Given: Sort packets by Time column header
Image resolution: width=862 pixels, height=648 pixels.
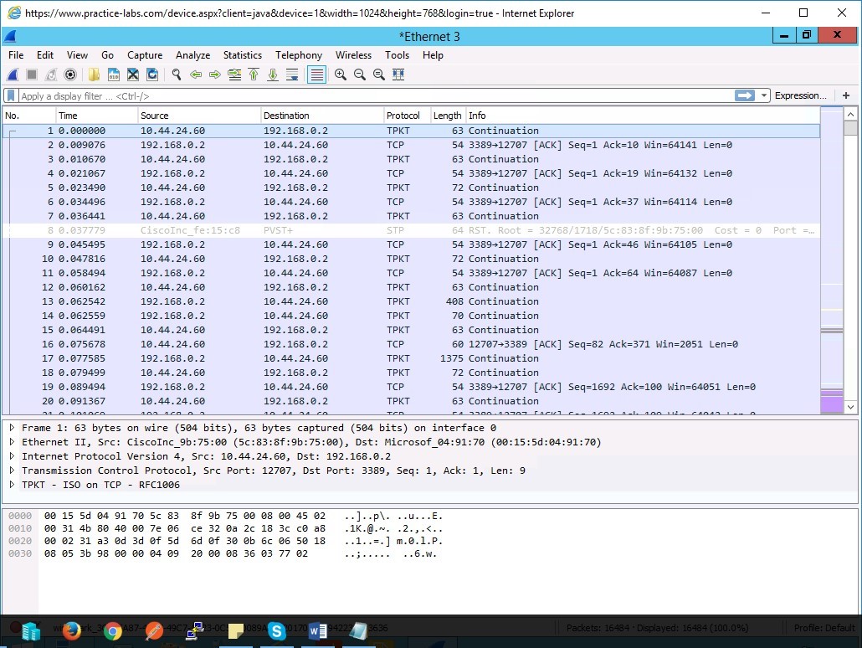Looking at the screenshot, I should pyautogui.click(x=97, y=116).
